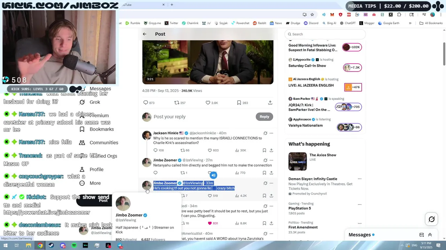Open Bookmarks in left sidebar
Image resolution: width=446 pixels, height=250 pixels.
pos(97,129)
